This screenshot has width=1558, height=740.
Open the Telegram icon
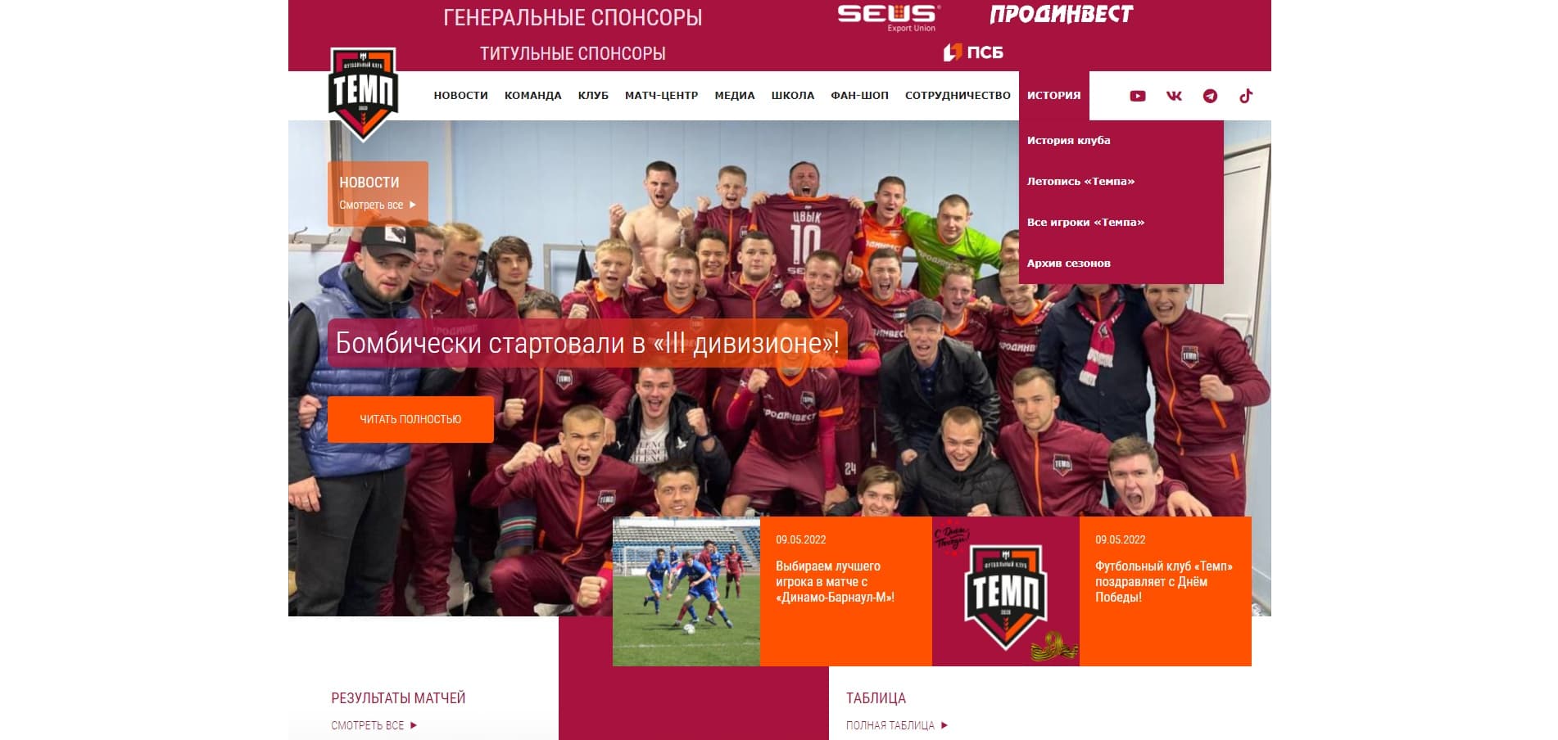pyautogui.click(x=1210, y=96)
